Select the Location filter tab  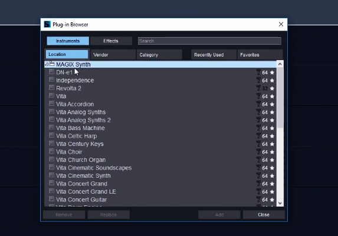tap(67, 54)
